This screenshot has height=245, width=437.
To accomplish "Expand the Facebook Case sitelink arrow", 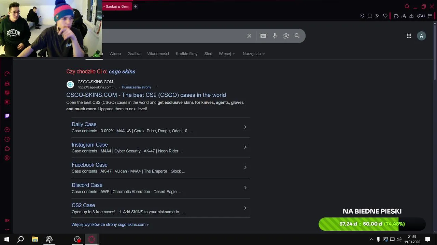I will tap(245, 167).
